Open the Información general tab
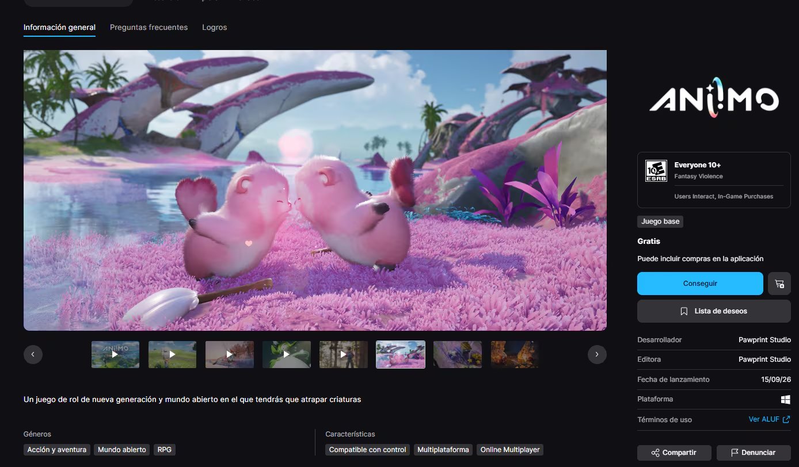 click(59, 27)
